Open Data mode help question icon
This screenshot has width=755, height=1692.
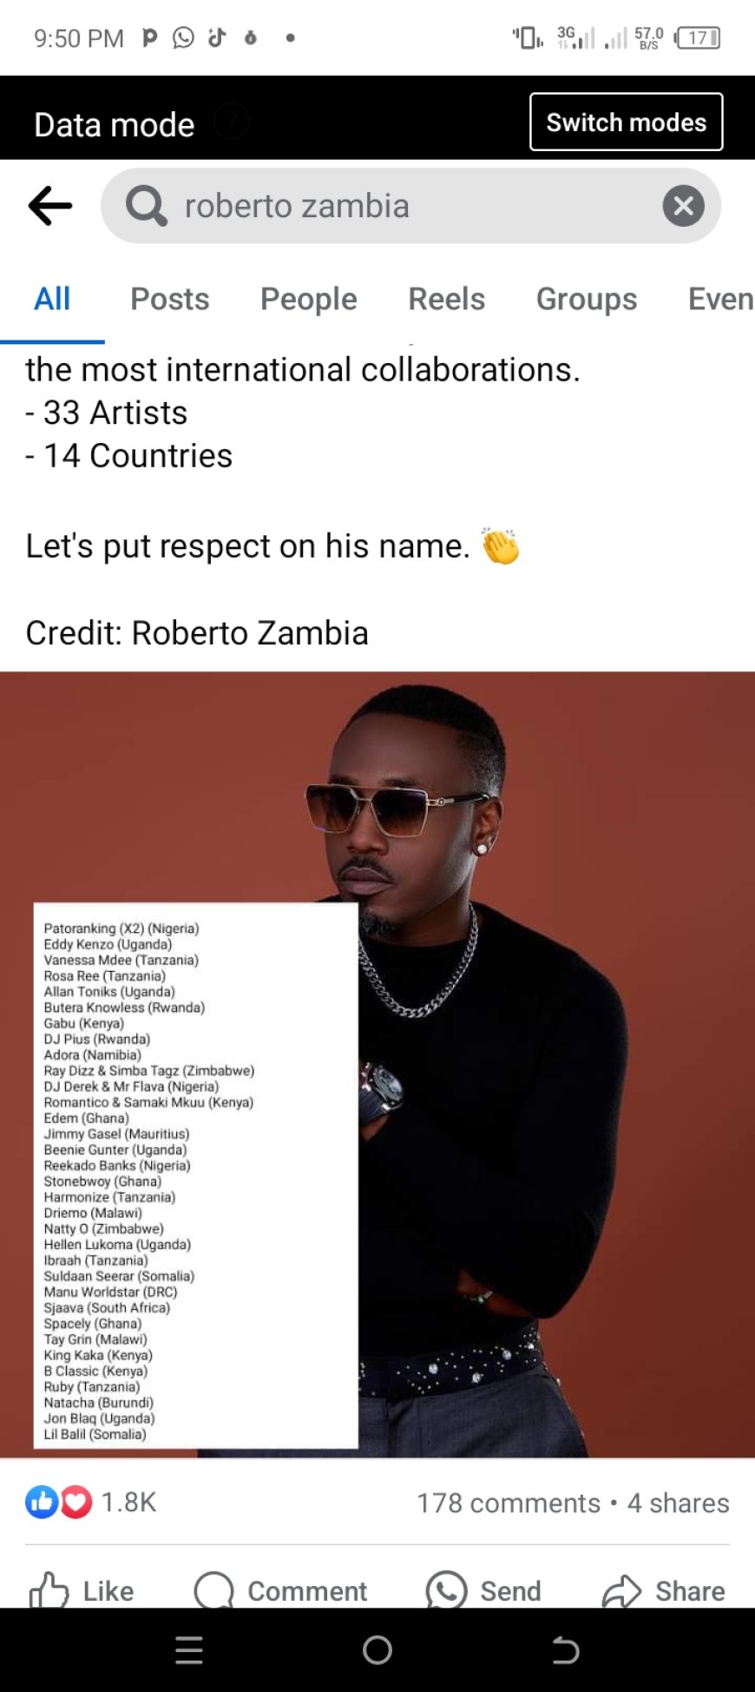(231, 122)
